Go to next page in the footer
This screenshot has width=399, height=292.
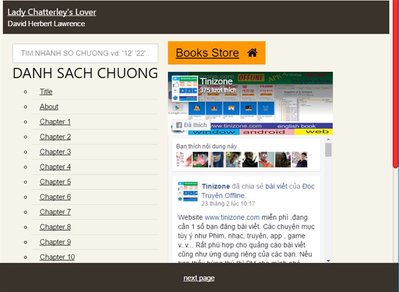tap(199, 278)
